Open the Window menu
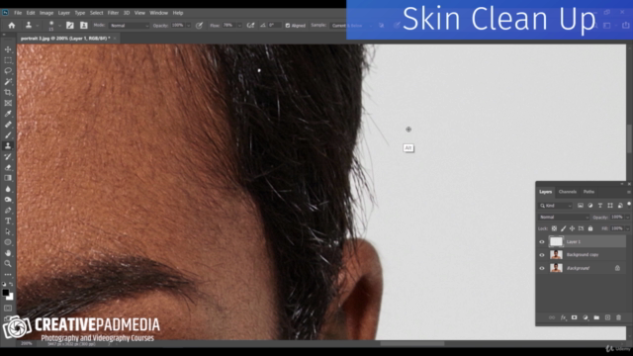Image resolution: width=633 pixels, height=356 pixels. click(158, 13)
